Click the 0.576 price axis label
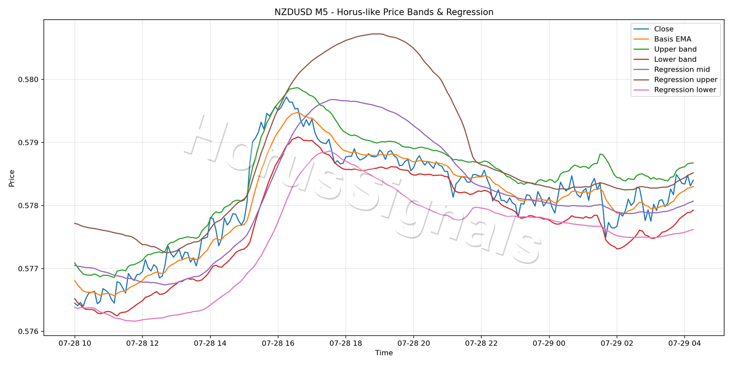This screenshot has height=366, width=732. click(x=28, y=332)
